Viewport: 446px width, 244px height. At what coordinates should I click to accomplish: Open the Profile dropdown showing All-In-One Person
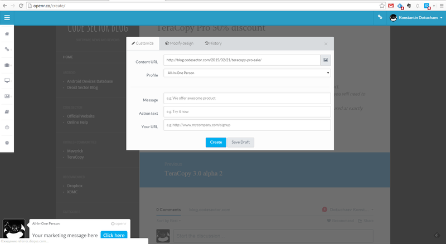pos(247,73)
